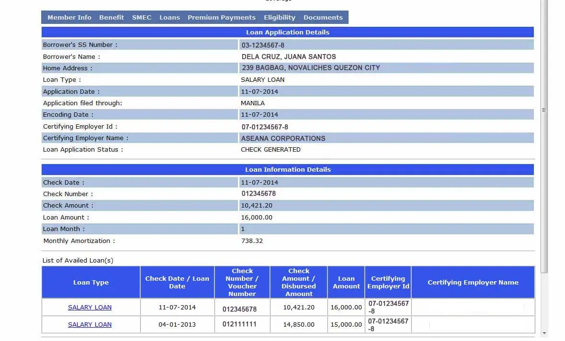Image resolution: width=565 pixels, height=341 pixels.
Task: Open the Documents menu
Action: (x=323, y=17)
